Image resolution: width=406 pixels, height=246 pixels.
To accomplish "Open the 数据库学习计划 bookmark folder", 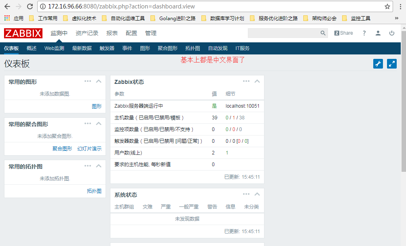I will [x=223, y=18].
